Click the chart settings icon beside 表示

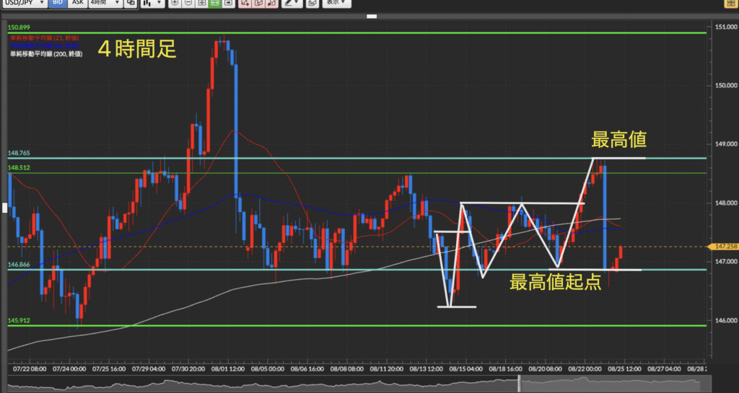[x=312, y=3]
